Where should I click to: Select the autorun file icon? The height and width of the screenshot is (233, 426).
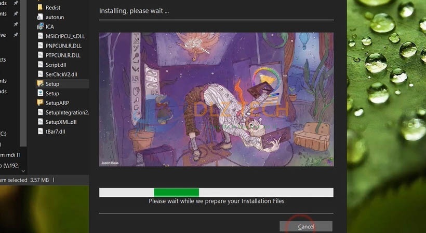tap(41, 17)
